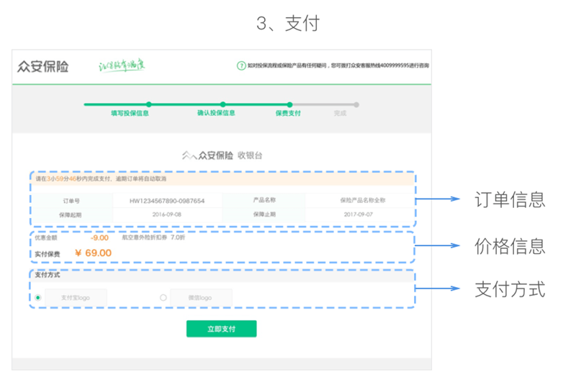Click the 众安保险 logo in the header
This screenshot has height=385, width=576.
[43, 66]
